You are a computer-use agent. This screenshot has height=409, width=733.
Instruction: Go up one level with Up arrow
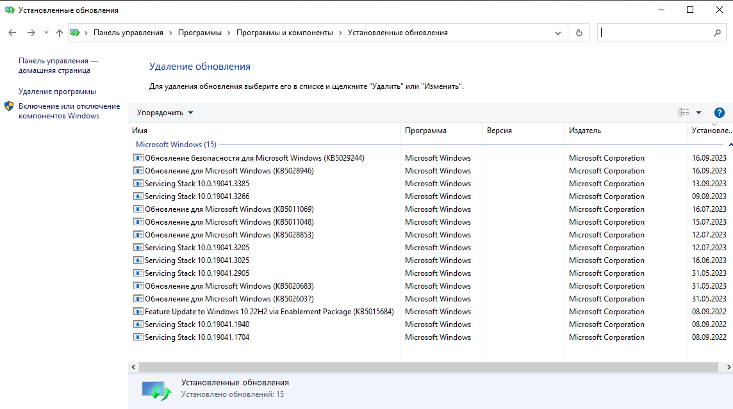click(60, 33)
